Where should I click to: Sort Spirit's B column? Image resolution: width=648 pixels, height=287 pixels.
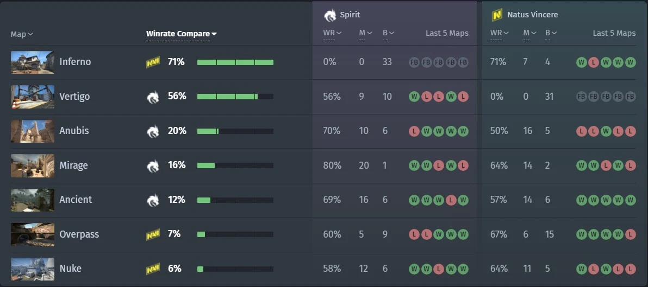(x=389, y=33)
